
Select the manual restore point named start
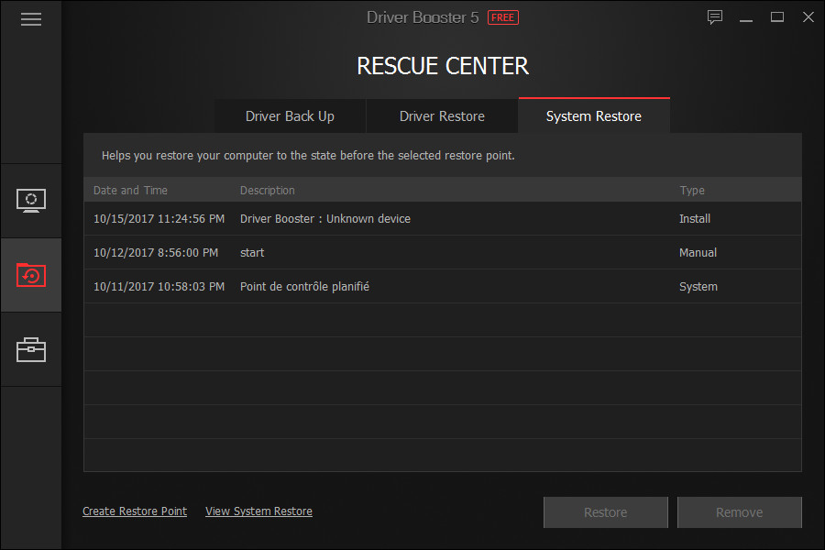pyautogui.click(x=367, y=252)
